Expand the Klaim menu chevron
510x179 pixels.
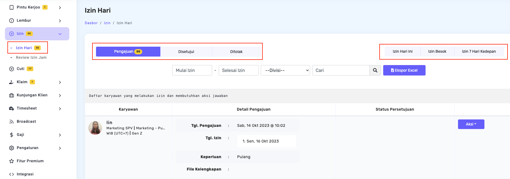60,82
